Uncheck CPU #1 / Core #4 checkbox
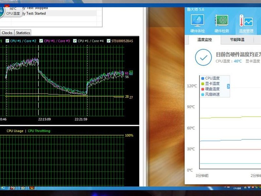This screenshot has height=196, width=261. pyautogui.click(x=75, y=41)
